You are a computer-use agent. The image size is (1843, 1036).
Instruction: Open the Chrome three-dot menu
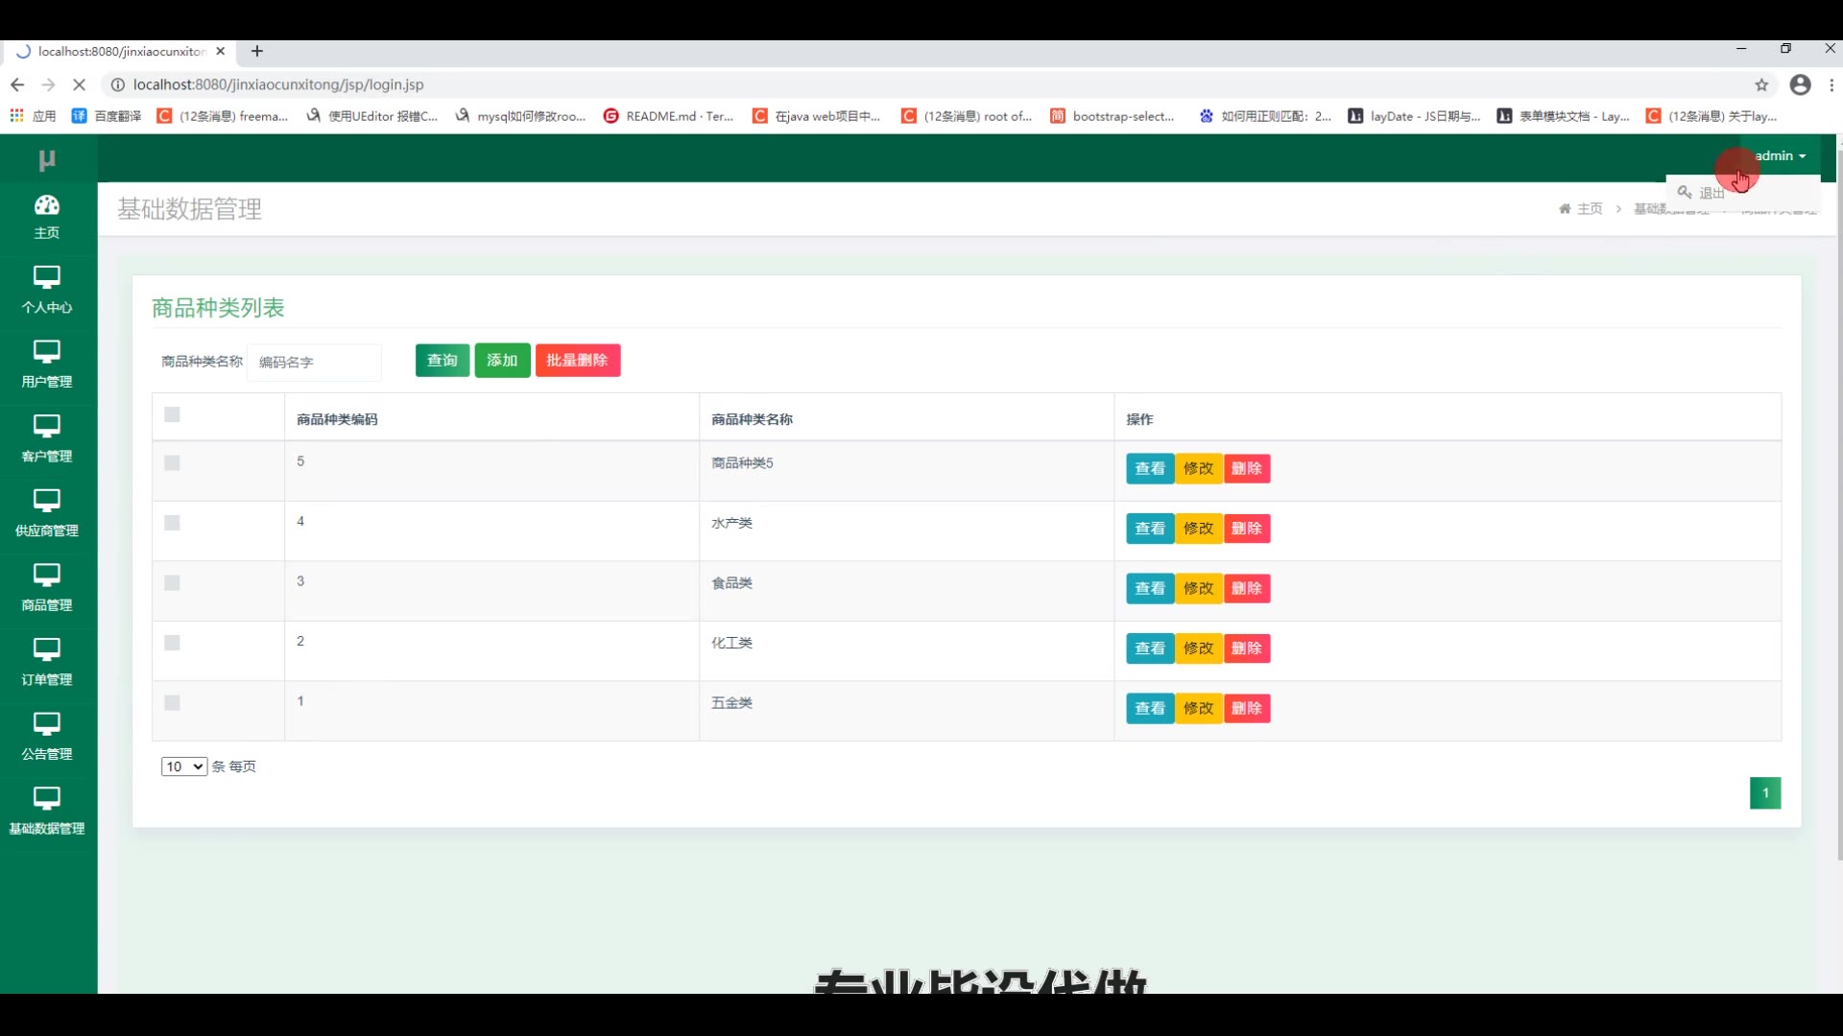click(x=1831, y=84)
